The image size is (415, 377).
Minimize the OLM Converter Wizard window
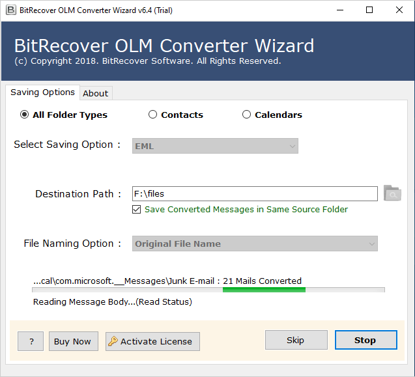(x=340, y=10)
